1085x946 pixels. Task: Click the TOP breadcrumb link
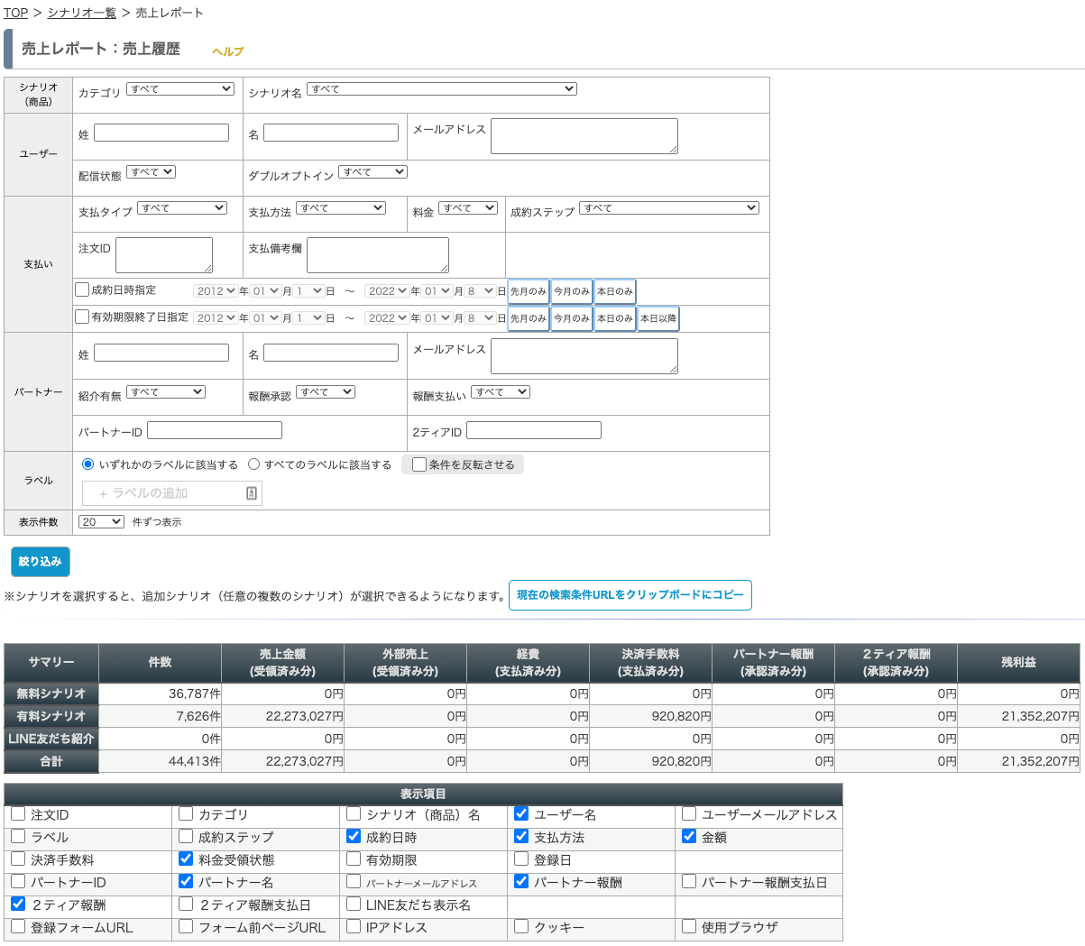pos(15,13)
